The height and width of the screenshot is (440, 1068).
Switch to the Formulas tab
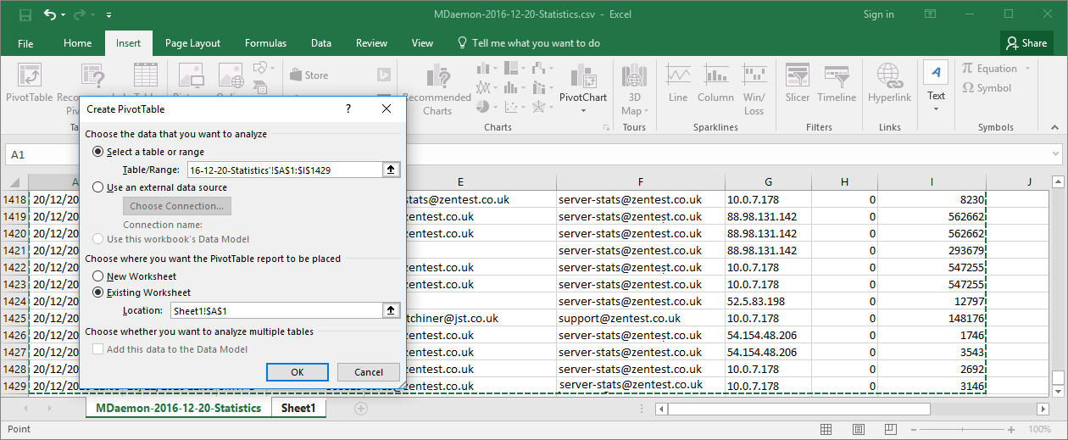[265, 43]
